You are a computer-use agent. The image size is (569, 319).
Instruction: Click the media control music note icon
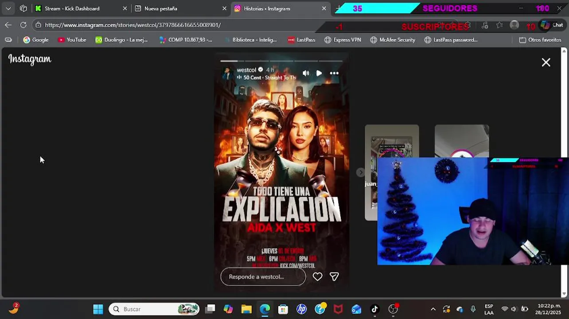(485, 25)
